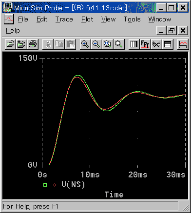Click the Print toolbar icon
The image size is (191, 213).
[x=33, y=44]
